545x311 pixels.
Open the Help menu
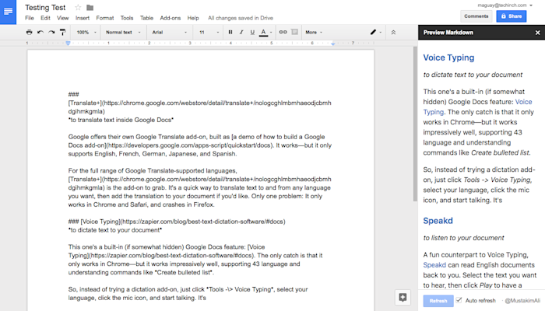tap(193, 18)
